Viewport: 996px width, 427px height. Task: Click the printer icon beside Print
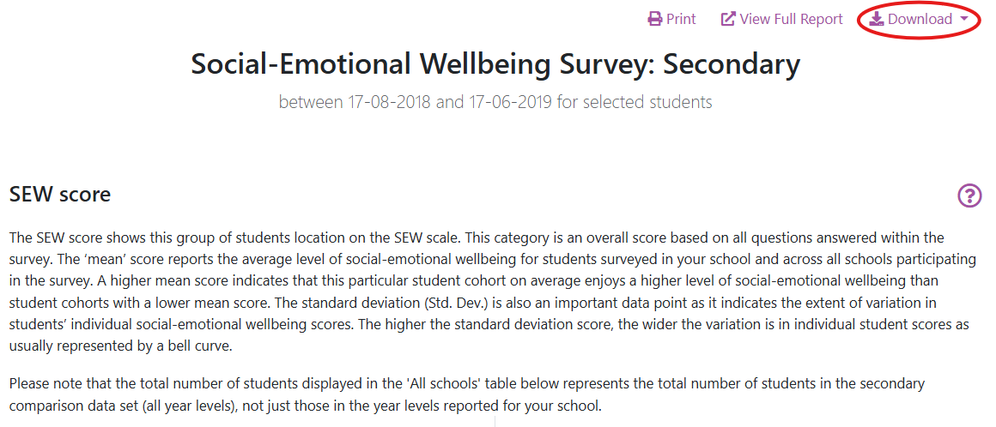655,19
